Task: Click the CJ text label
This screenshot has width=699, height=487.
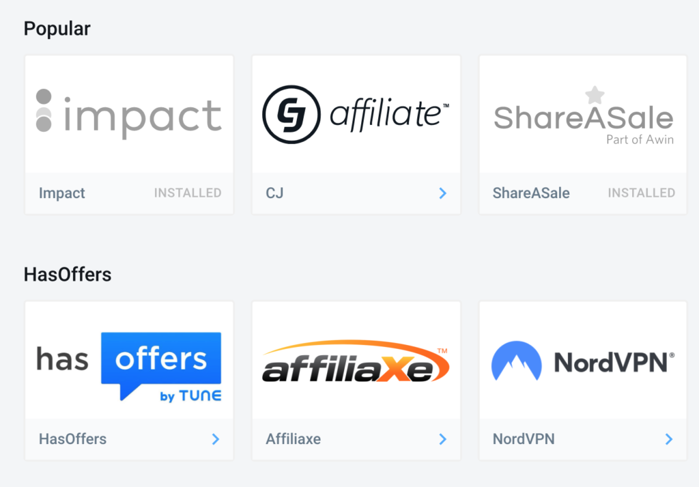Action: tap(274, 193)
